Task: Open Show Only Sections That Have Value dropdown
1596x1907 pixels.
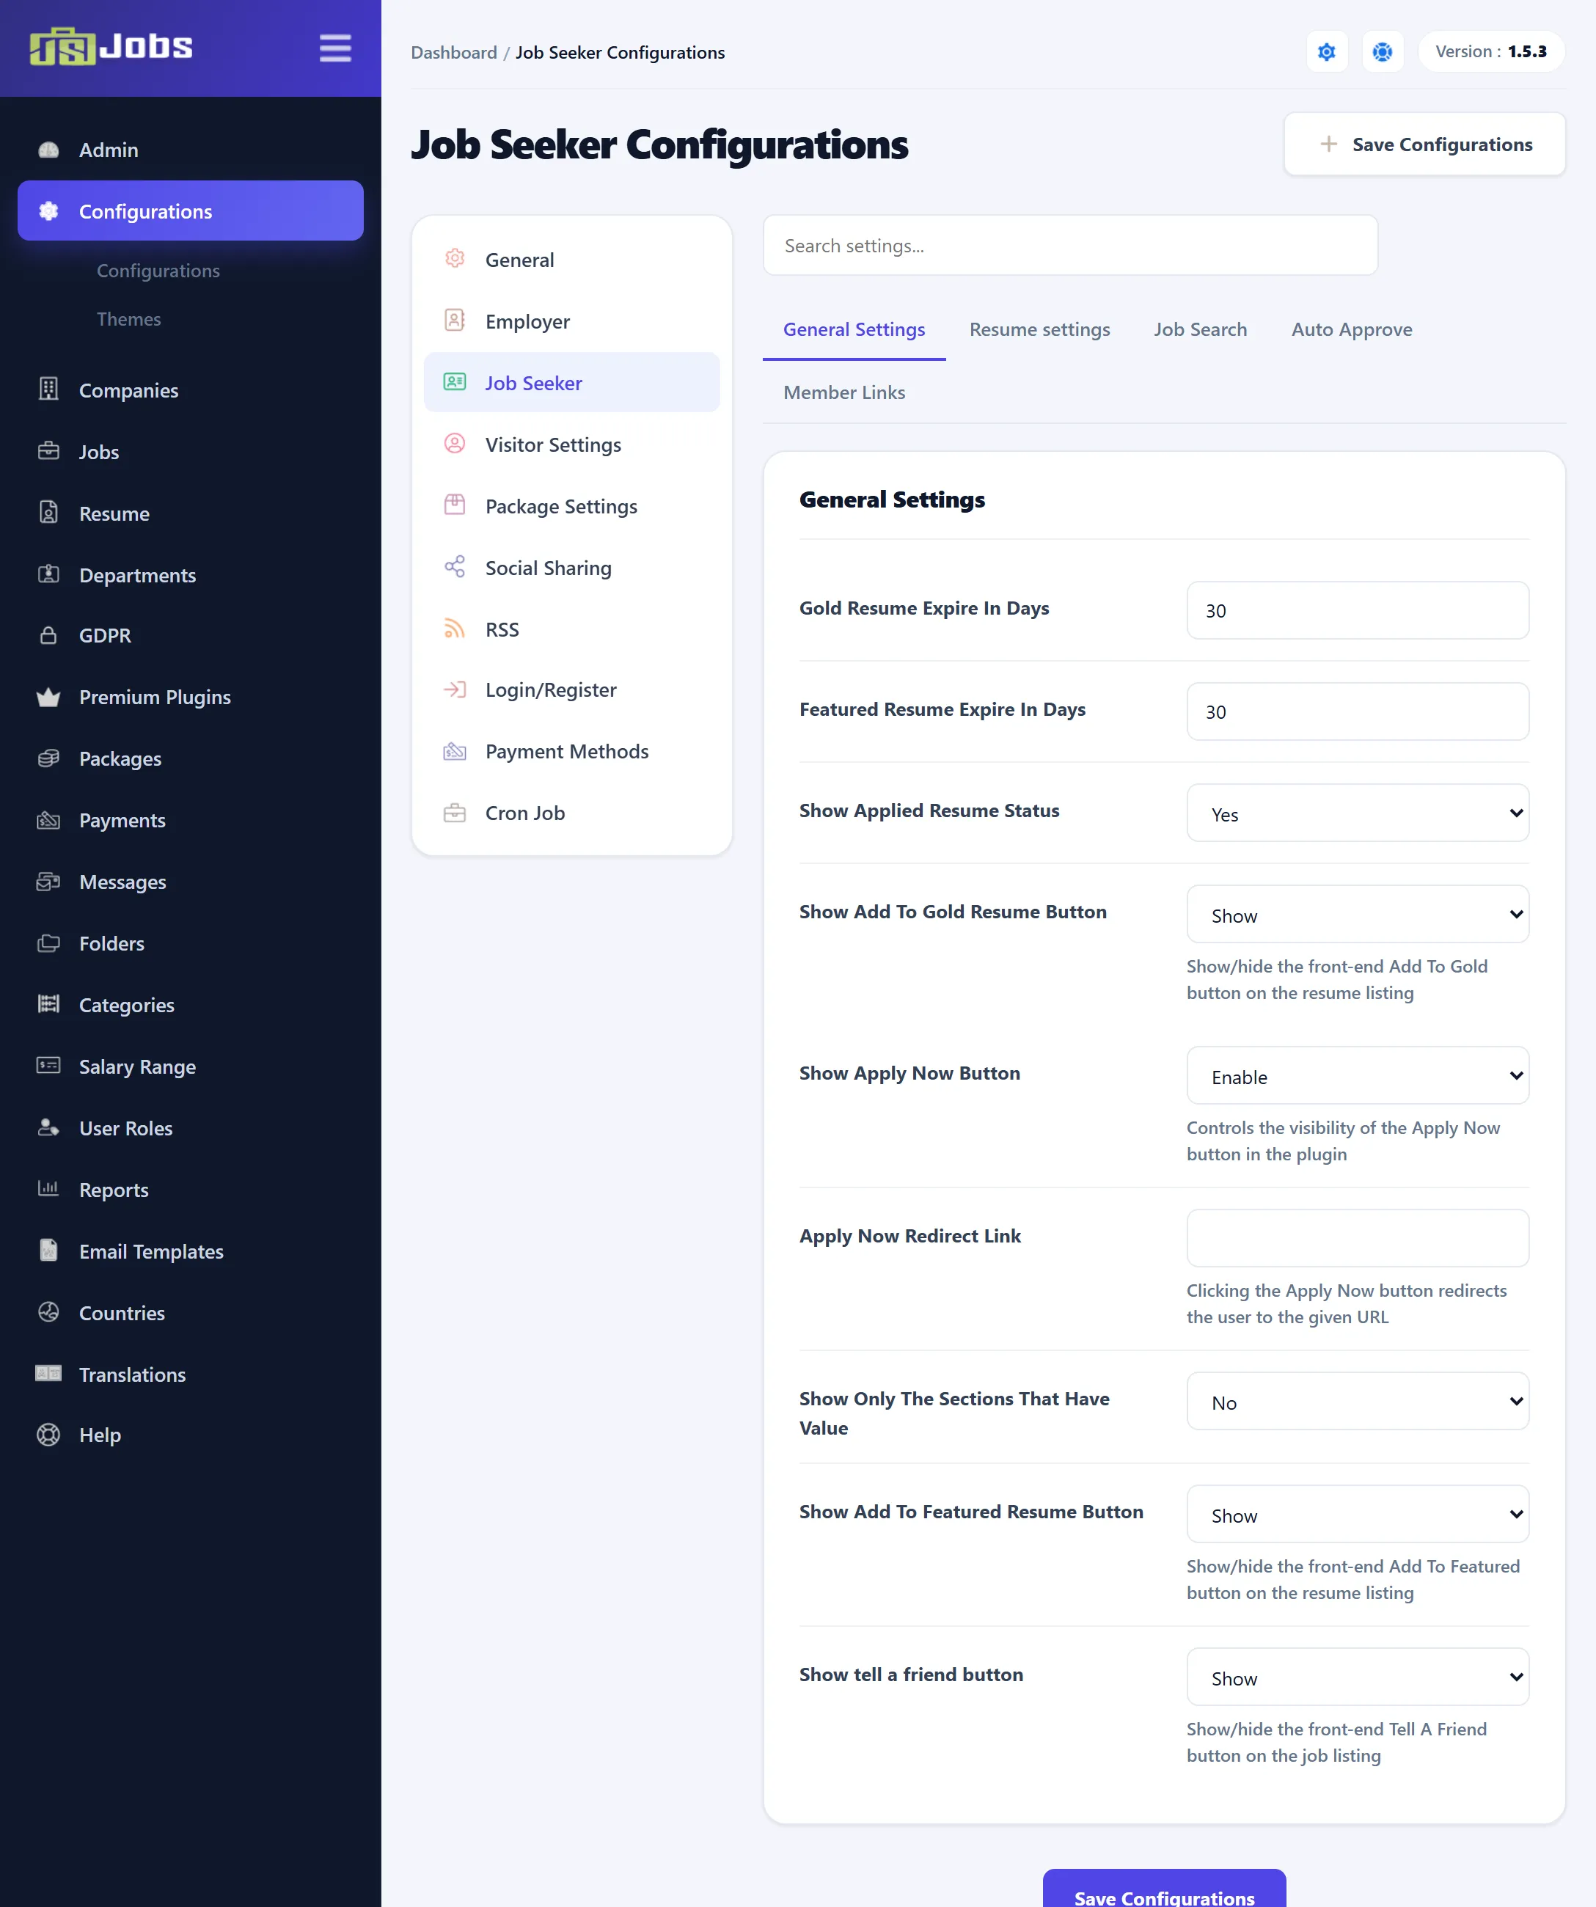Action: tap(1357, 1402)
